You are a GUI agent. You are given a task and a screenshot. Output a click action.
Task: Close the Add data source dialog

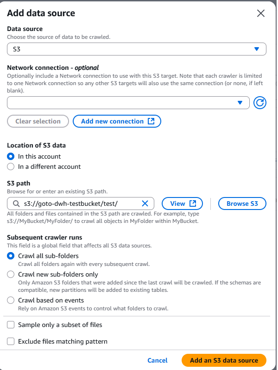(x=261, y=13)
